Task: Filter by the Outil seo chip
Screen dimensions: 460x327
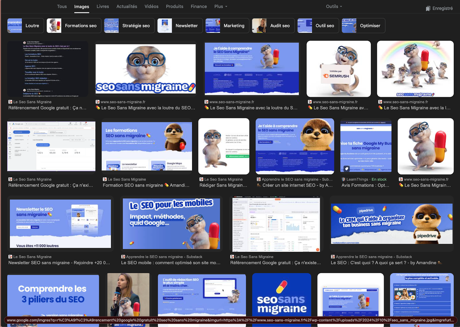Action: (318, 26)
